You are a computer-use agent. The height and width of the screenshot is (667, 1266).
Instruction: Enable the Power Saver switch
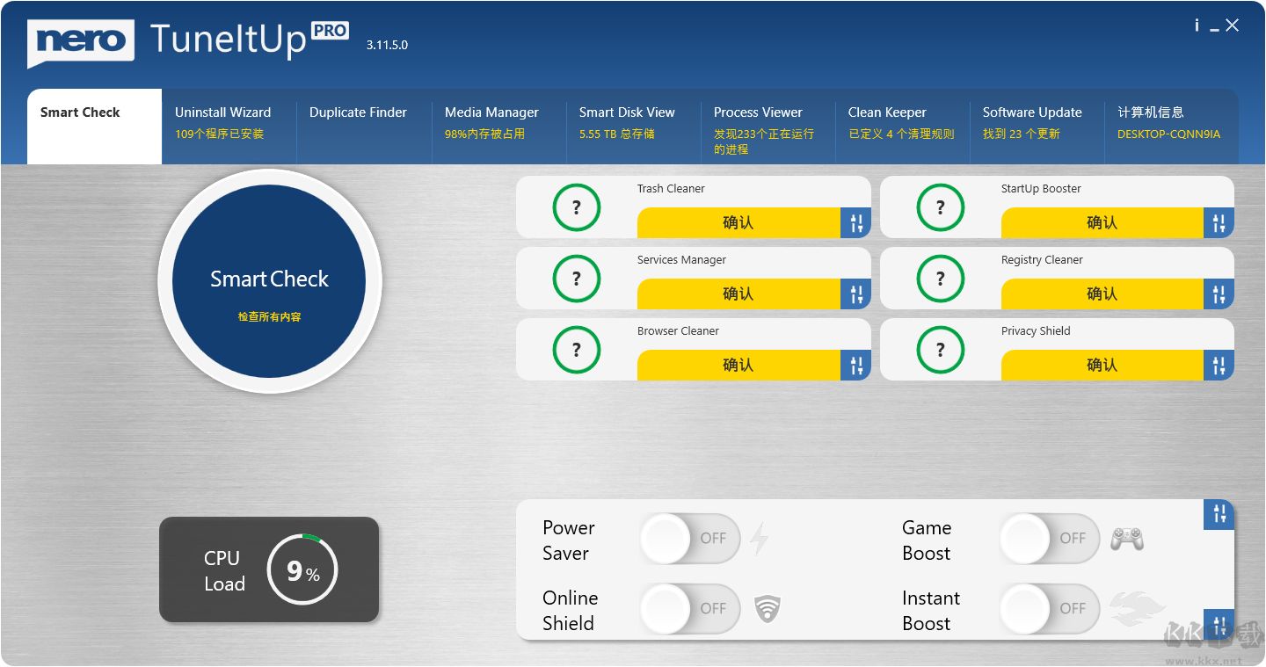(690, 538)
